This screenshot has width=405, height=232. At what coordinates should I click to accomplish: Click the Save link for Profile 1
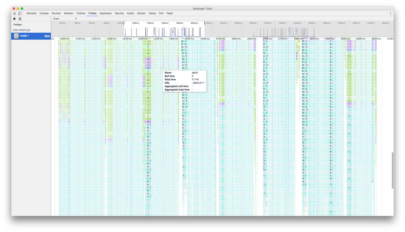coord(47,36)
